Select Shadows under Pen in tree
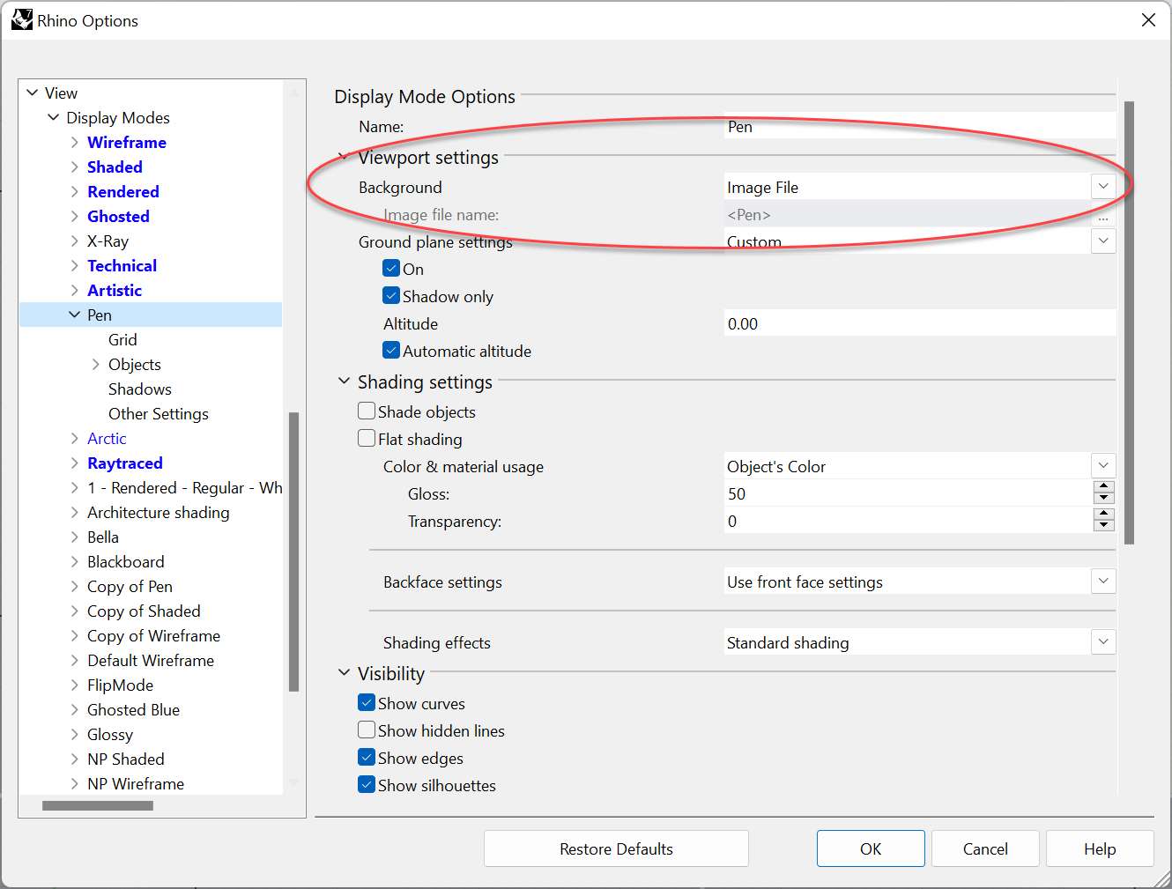The image size is (1172, 889). (139, 389)
